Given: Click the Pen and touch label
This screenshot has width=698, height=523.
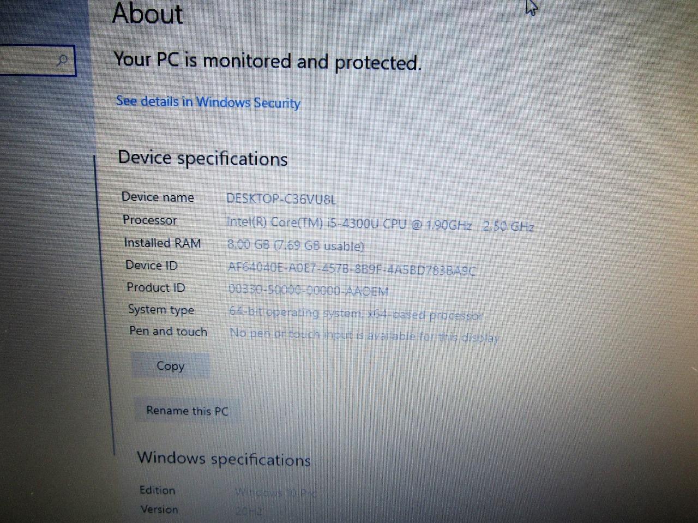Looking at the screenshot, I should click(x=168, y=331).
